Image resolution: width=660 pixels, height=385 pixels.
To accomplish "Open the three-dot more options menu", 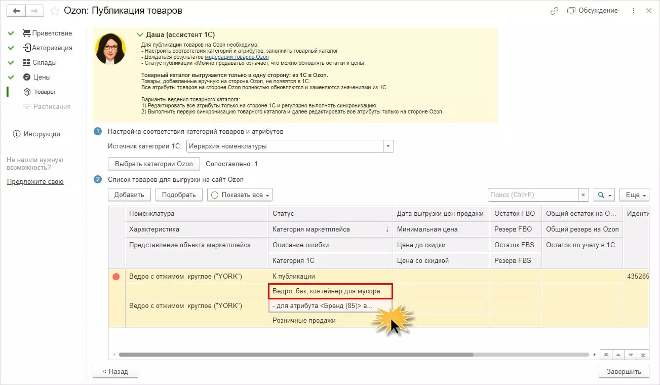I will [634, 11].
